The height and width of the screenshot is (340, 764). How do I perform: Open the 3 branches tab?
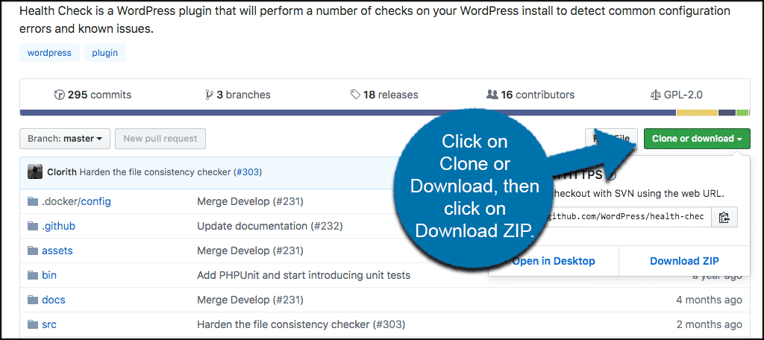click(238, 95)
